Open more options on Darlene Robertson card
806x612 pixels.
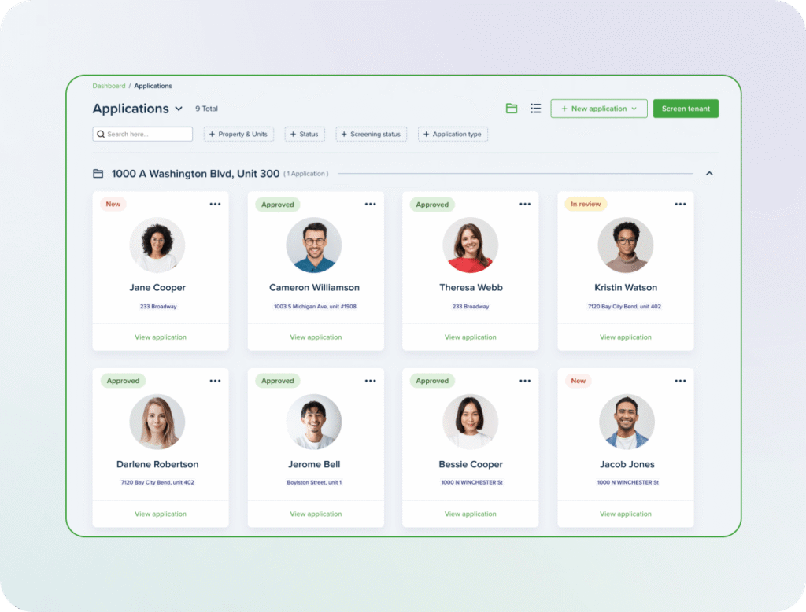[x=215, y=381]
